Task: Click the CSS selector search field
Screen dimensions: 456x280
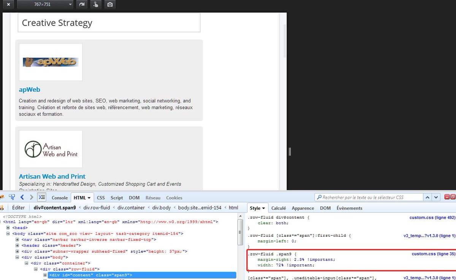Action: point(369,197)
